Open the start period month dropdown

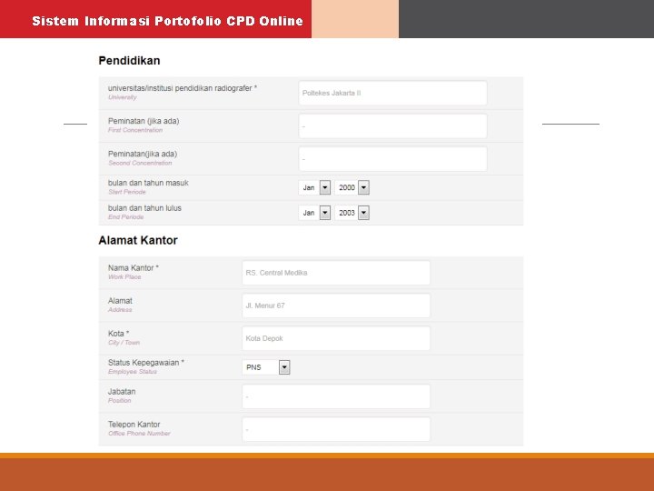[x=314, y=187]
